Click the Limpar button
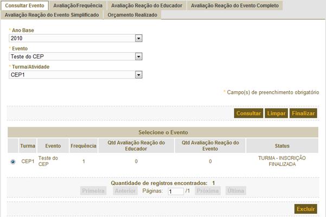The height and width of the screenshot is (217, 326). [276, 113]
